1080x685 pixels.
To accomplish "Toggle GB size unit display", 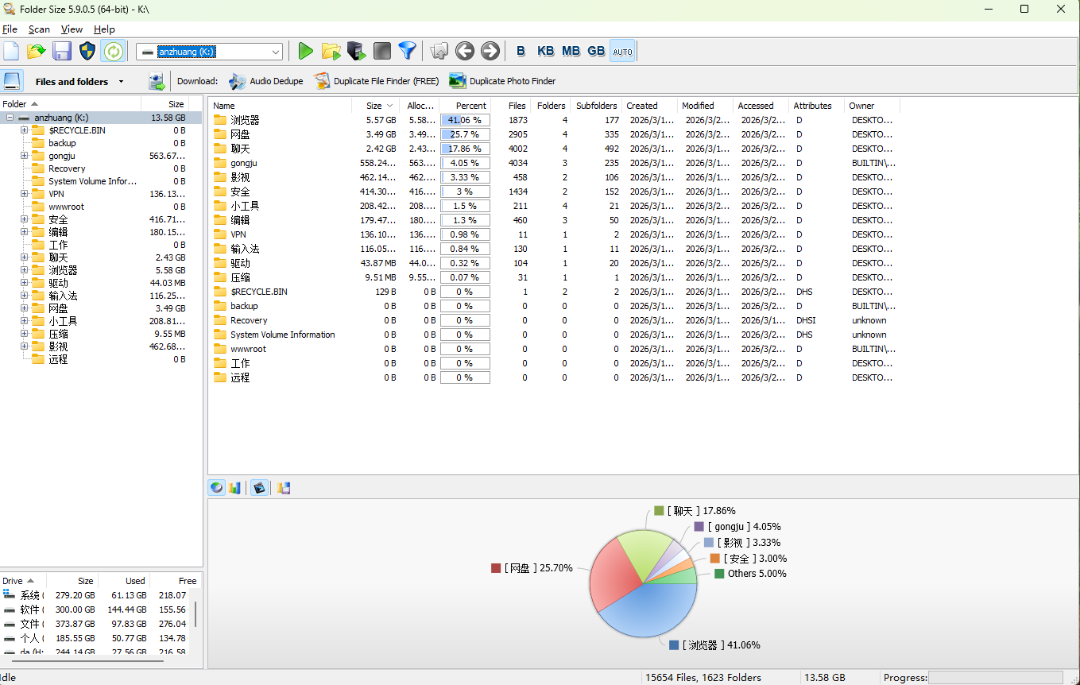I will (596, 52).
